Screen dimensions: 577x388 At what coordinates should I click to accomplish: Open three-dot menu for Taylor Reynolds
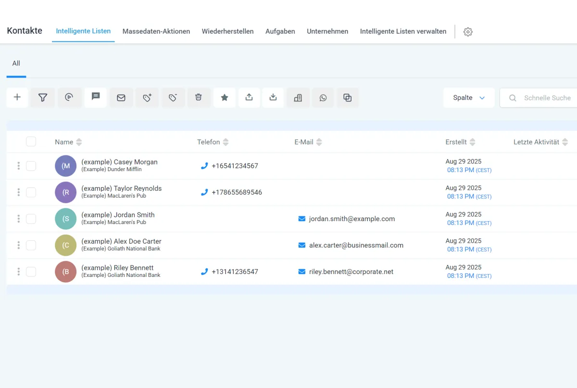click(x=19, y=192)
